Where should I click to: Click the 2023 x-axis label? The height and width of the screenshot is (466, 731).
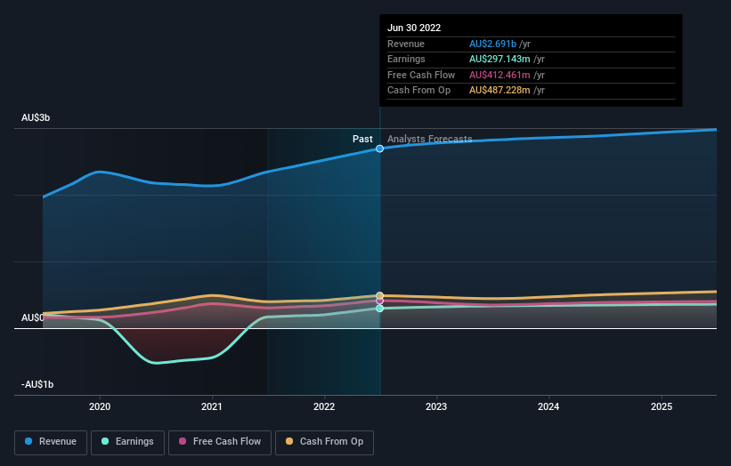(x=436, y=406)
